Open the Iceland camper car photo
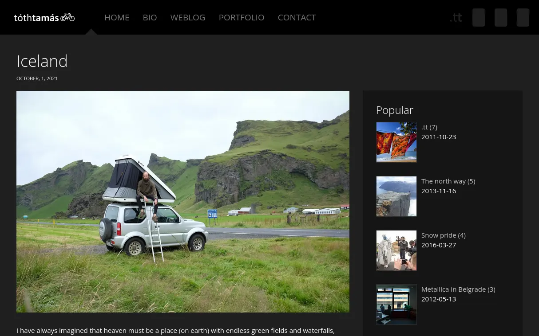Viewport: 539px width, 336px height. click(x=183, y=201)
